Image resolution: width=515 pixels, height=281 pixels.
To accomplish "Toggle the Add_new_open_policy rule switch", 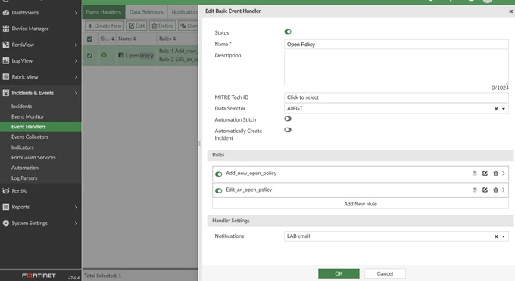I will point(218,174).
